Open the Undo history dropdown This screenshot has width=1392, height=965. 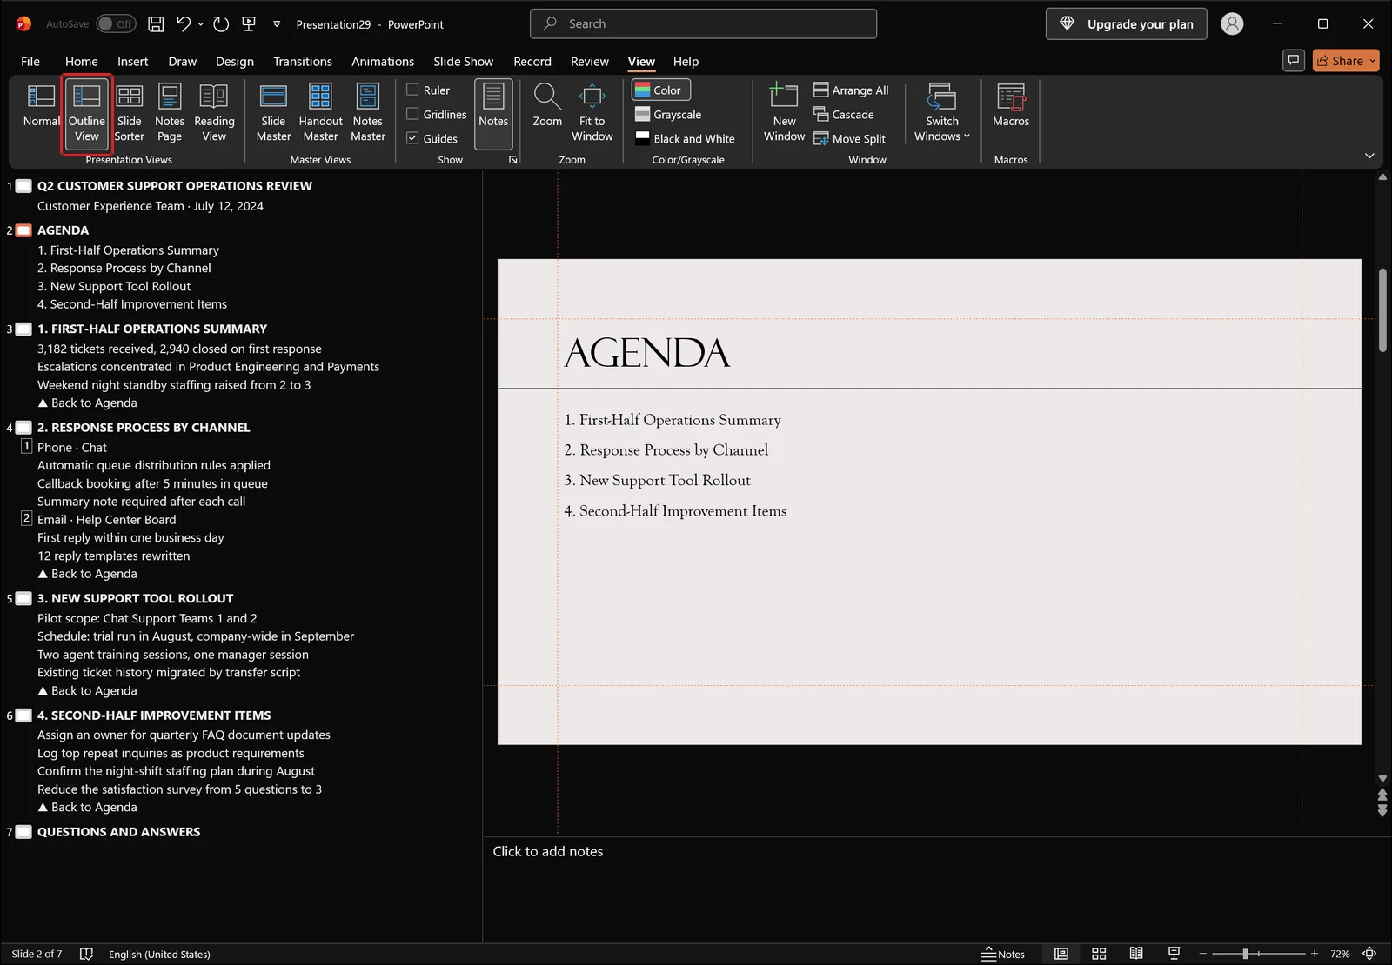[x=201, y=23]
